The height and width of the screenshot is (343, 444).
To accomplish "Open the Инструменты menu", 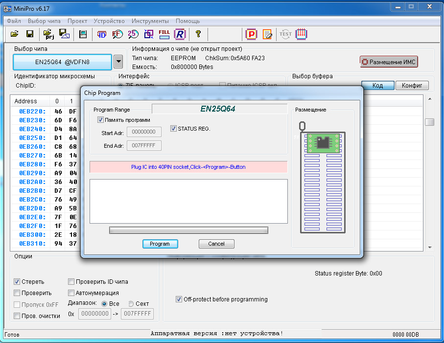I will click(x=150, y=21).
